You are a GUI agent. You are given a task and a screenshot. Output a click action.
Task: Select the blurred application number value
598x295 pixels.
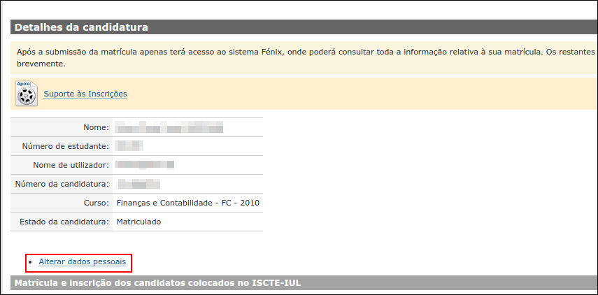point(138,184)
